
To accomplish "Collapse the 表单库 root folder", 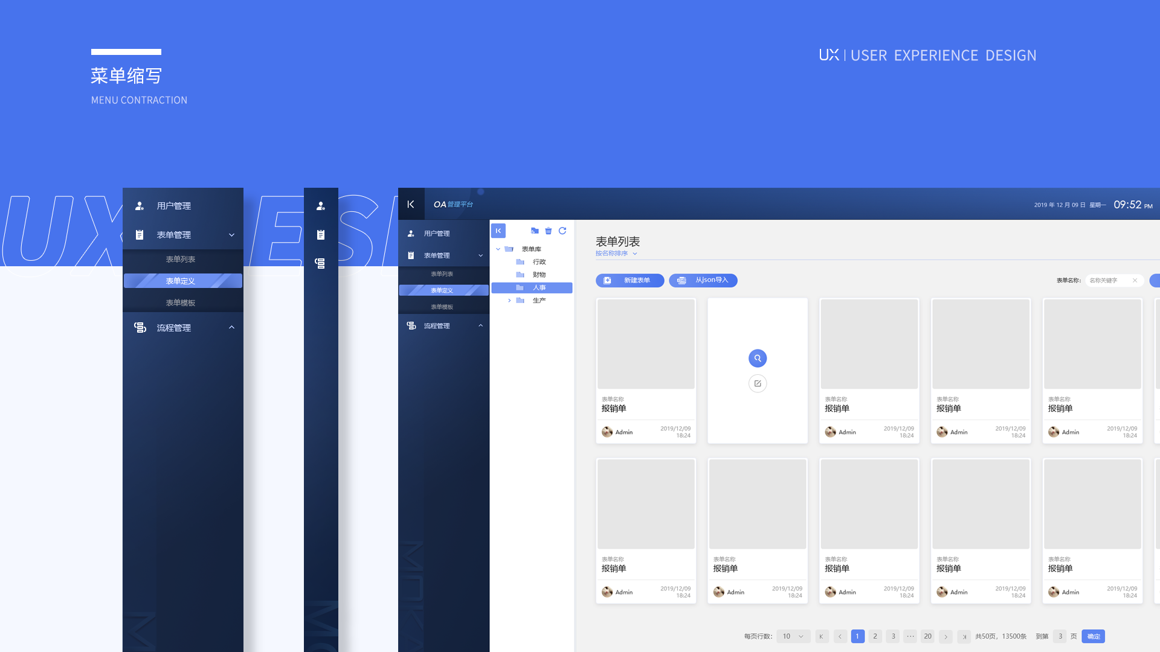I will pyautogui.click(x=498, y=249).
